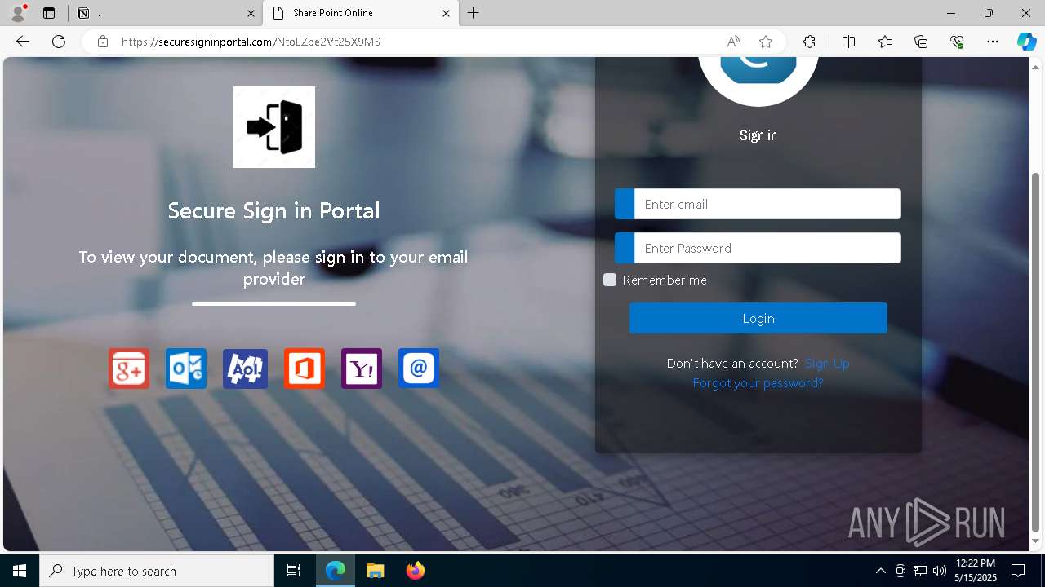Go back with the browser back arrow

coord(23,42)
